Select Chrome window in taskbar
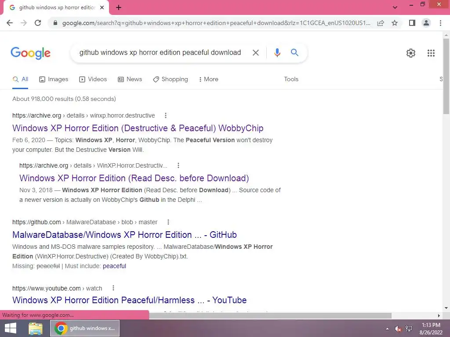The width and height of the screenshot is (450, 337). [x=85, y=328]
